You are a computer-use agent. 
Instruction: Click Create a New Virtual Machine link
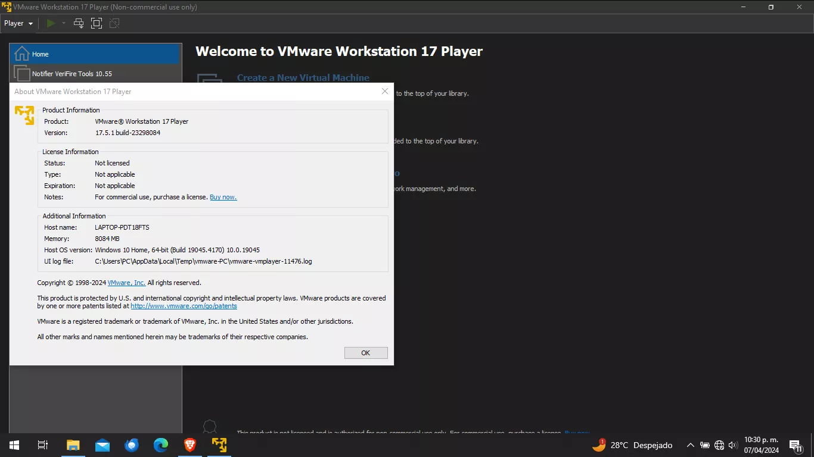tap(303, 78)
